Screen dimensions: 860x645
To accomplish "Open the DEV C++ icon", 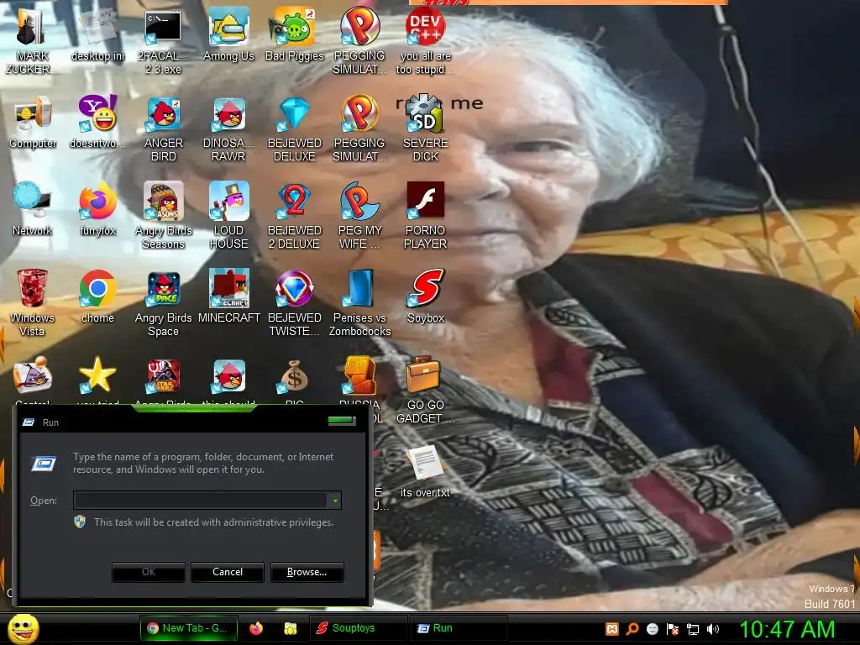I will pos(425,41).
